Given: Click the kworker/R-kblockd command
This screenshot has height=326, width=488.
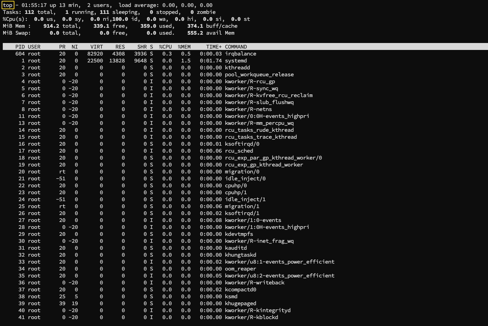Looking at the screenshot, I should pos(252,317).
